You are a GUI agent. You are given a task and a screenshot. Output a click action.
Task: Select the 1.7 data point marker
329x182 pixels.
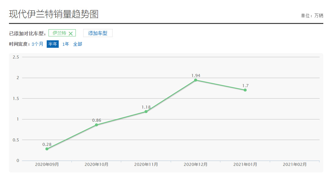coord(245,90)
